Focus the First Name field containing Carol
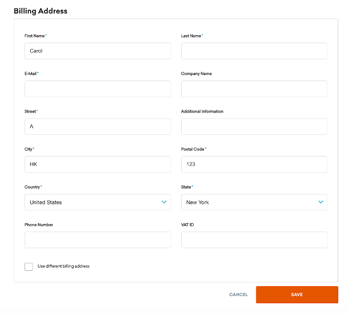The width and height of the screenshot is (348, 313). tap(97, 51)
